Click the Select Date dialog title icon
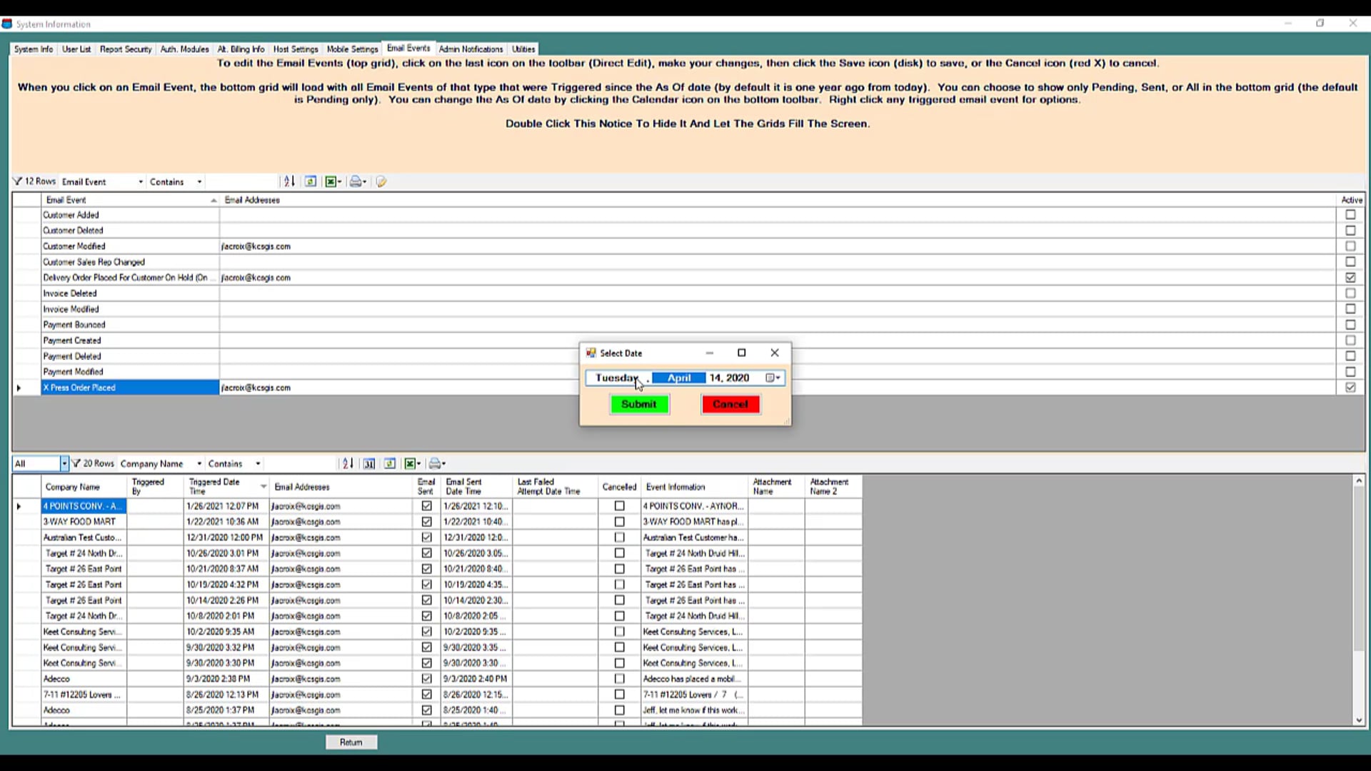 591,353
